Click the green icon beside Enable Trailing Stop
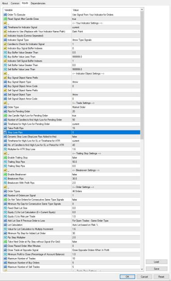This screenshot has width=171, height=281. click(5, 157)
